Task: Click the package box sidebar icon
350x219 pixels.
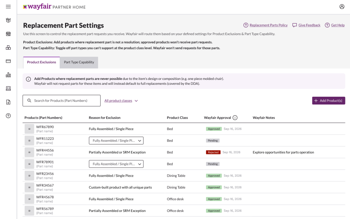Action: pos(8,20)
